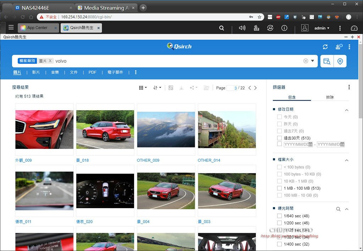Open the 景_004 file link

pos(143,221)
